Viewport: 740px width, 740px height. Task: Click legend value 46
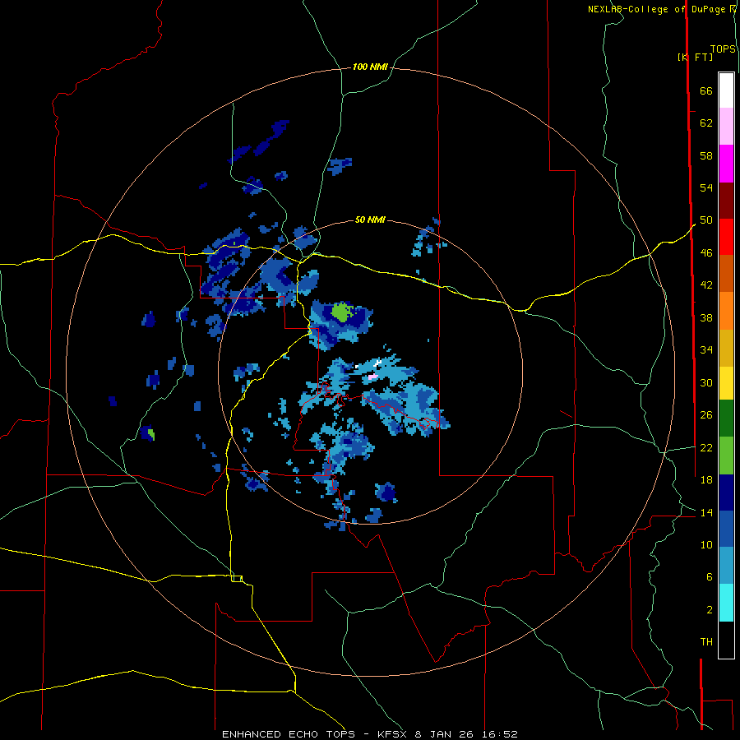tap(706, 253)
